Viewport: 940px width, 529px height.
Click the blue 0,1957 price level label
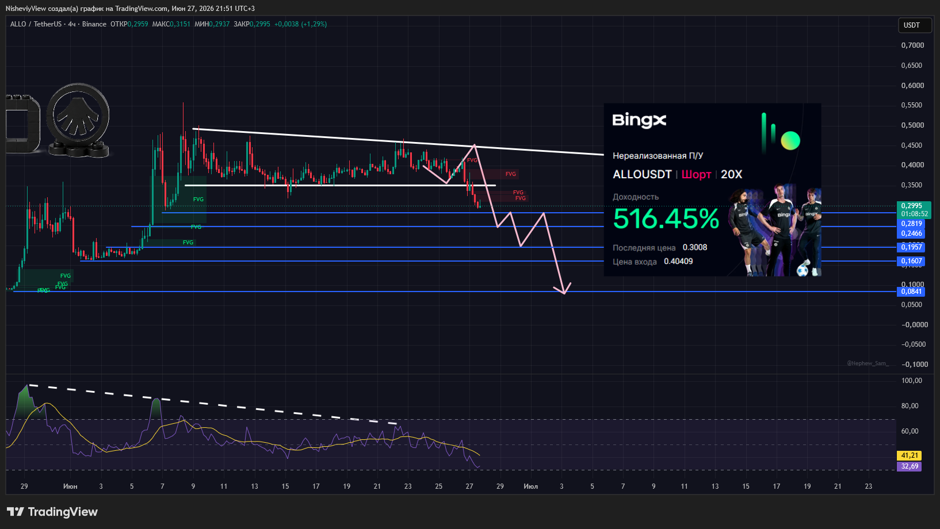coord(911,247)
